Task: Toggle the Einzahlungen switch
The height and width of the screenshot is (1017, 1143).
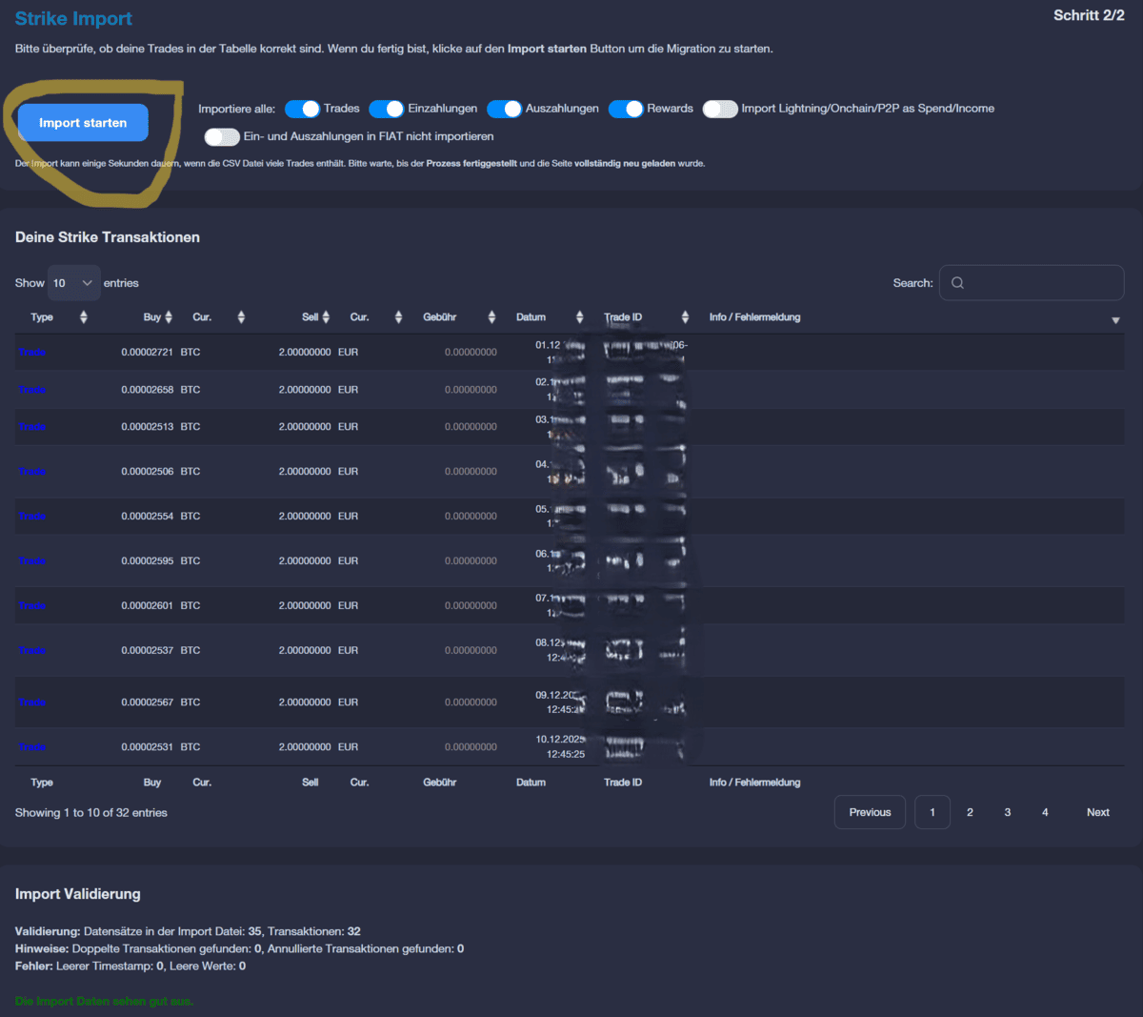Action: [387, 109]
